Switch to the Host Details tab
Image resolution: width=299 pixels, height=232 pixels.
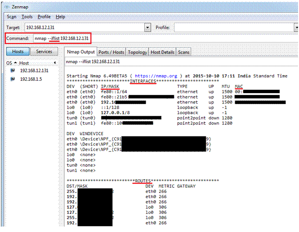click(x=162, y=52)
